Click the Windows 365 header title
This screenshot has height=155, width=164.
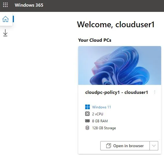click(29, 5)
